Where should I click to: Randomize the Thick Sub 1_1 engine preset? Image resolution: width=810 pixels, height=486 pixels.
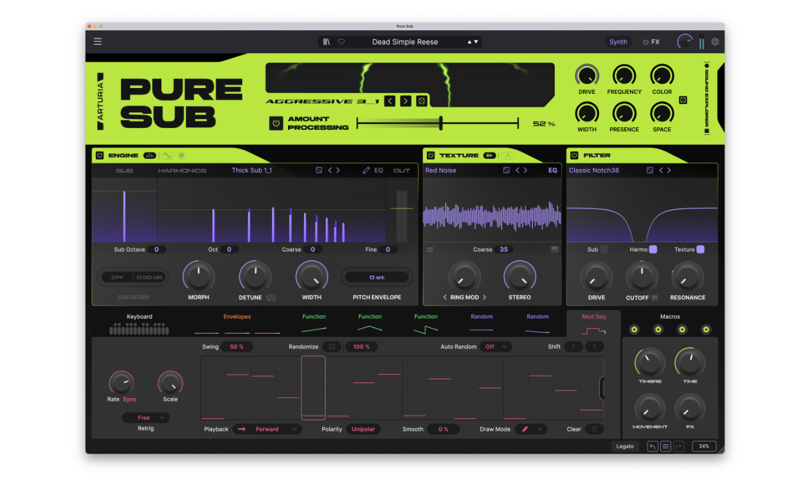click(x=319, y=170)
